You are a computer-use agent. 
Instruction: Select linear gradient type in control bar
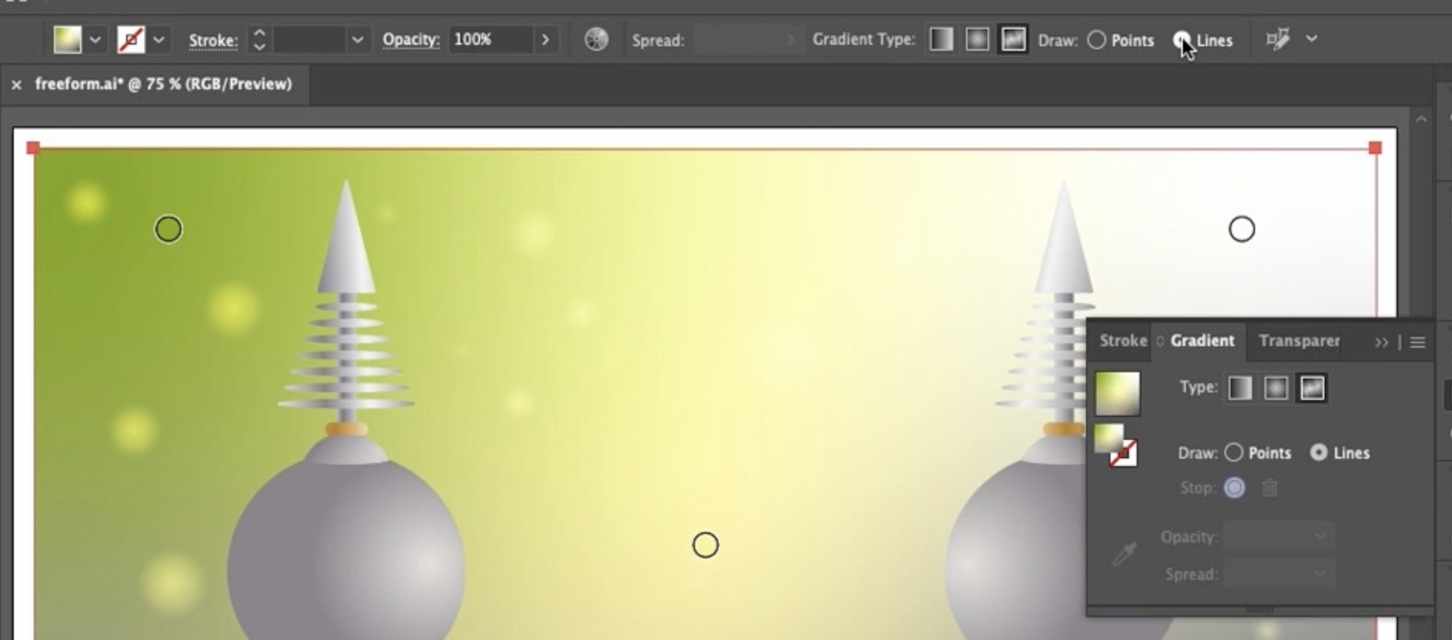point(941,38)
